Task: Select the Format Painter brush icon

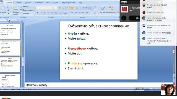Action: point(8,13)
